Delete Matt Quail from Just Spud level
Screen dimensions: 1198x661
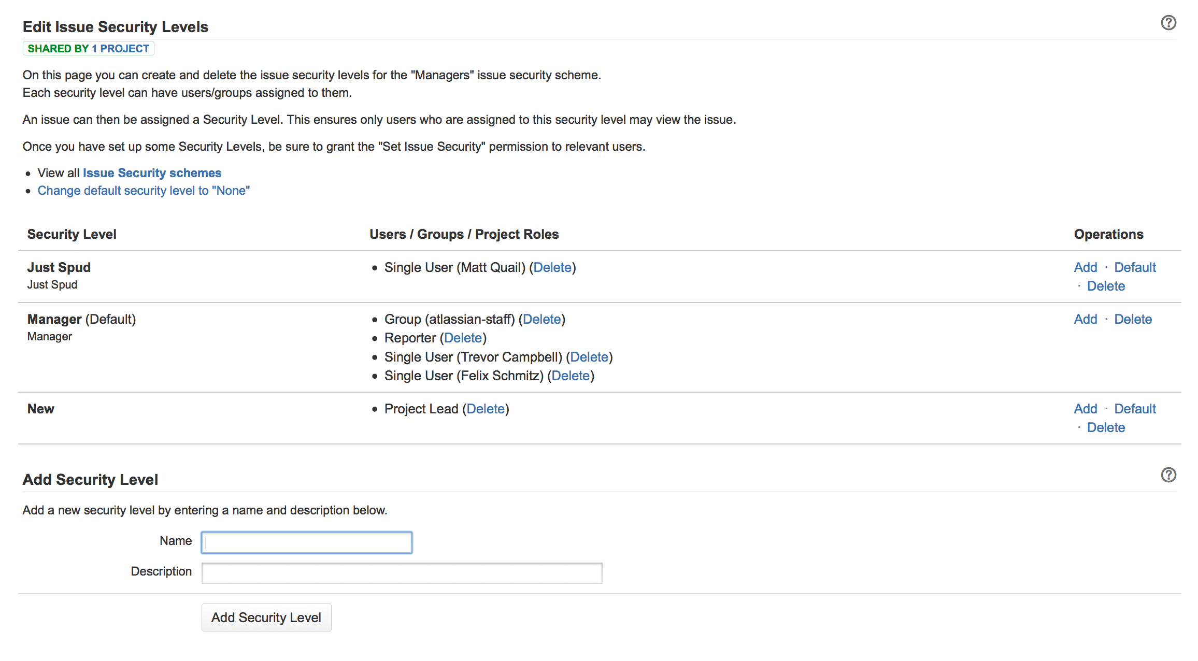tap(552, 267)
